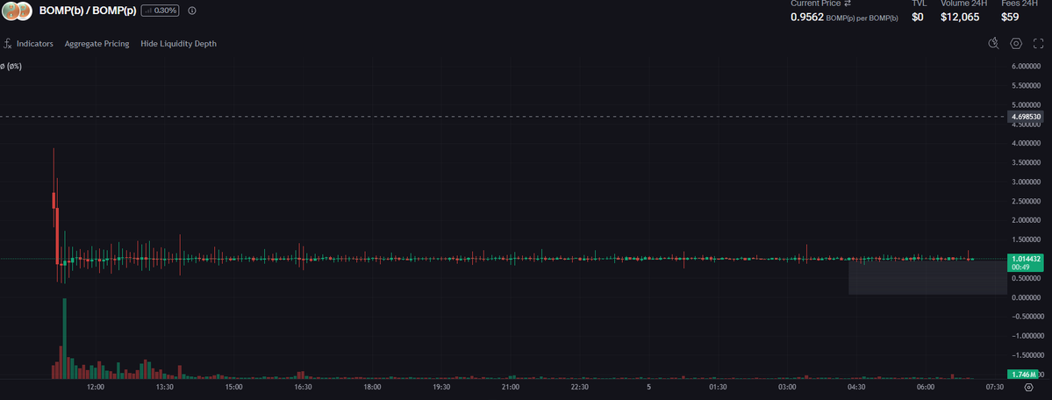Click the gray liquidity depth box
This screenshot has height=400, width=1052.
click(x=928, y=277)
